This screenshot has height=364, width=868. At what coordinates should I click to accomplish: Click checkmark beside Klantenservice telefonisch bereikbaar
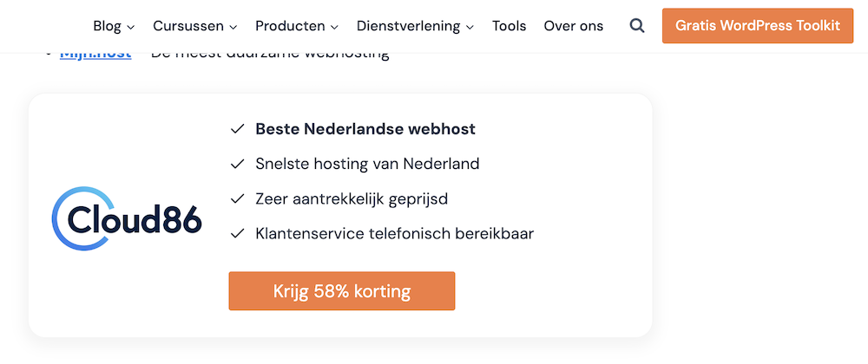(x=237, y=234)
